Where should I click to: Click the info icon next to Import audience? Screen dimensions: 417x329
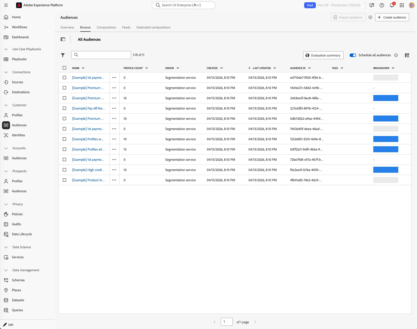pyautogui.click(x=370, y=17)
